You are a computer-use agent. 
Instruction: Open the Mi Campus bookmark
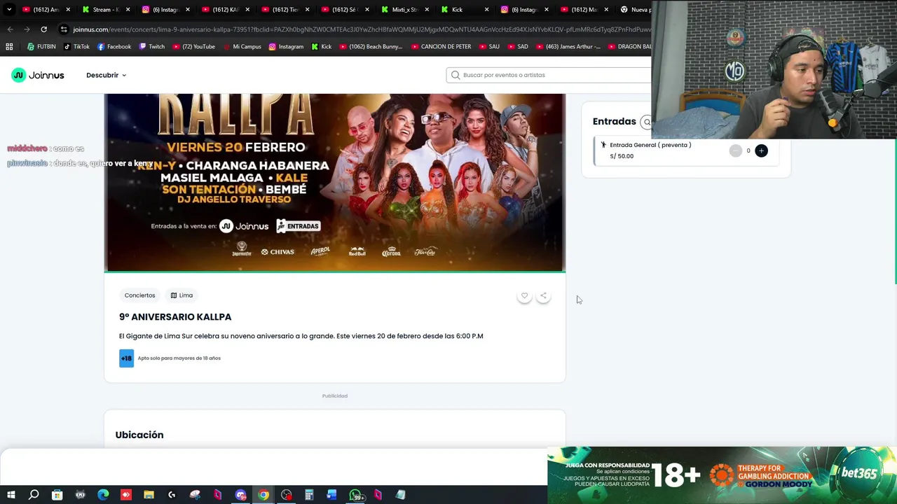[x=242, y=47]
